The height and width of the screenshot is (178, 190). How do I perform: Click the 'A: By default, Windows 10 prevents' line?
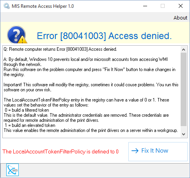[85, 59]
